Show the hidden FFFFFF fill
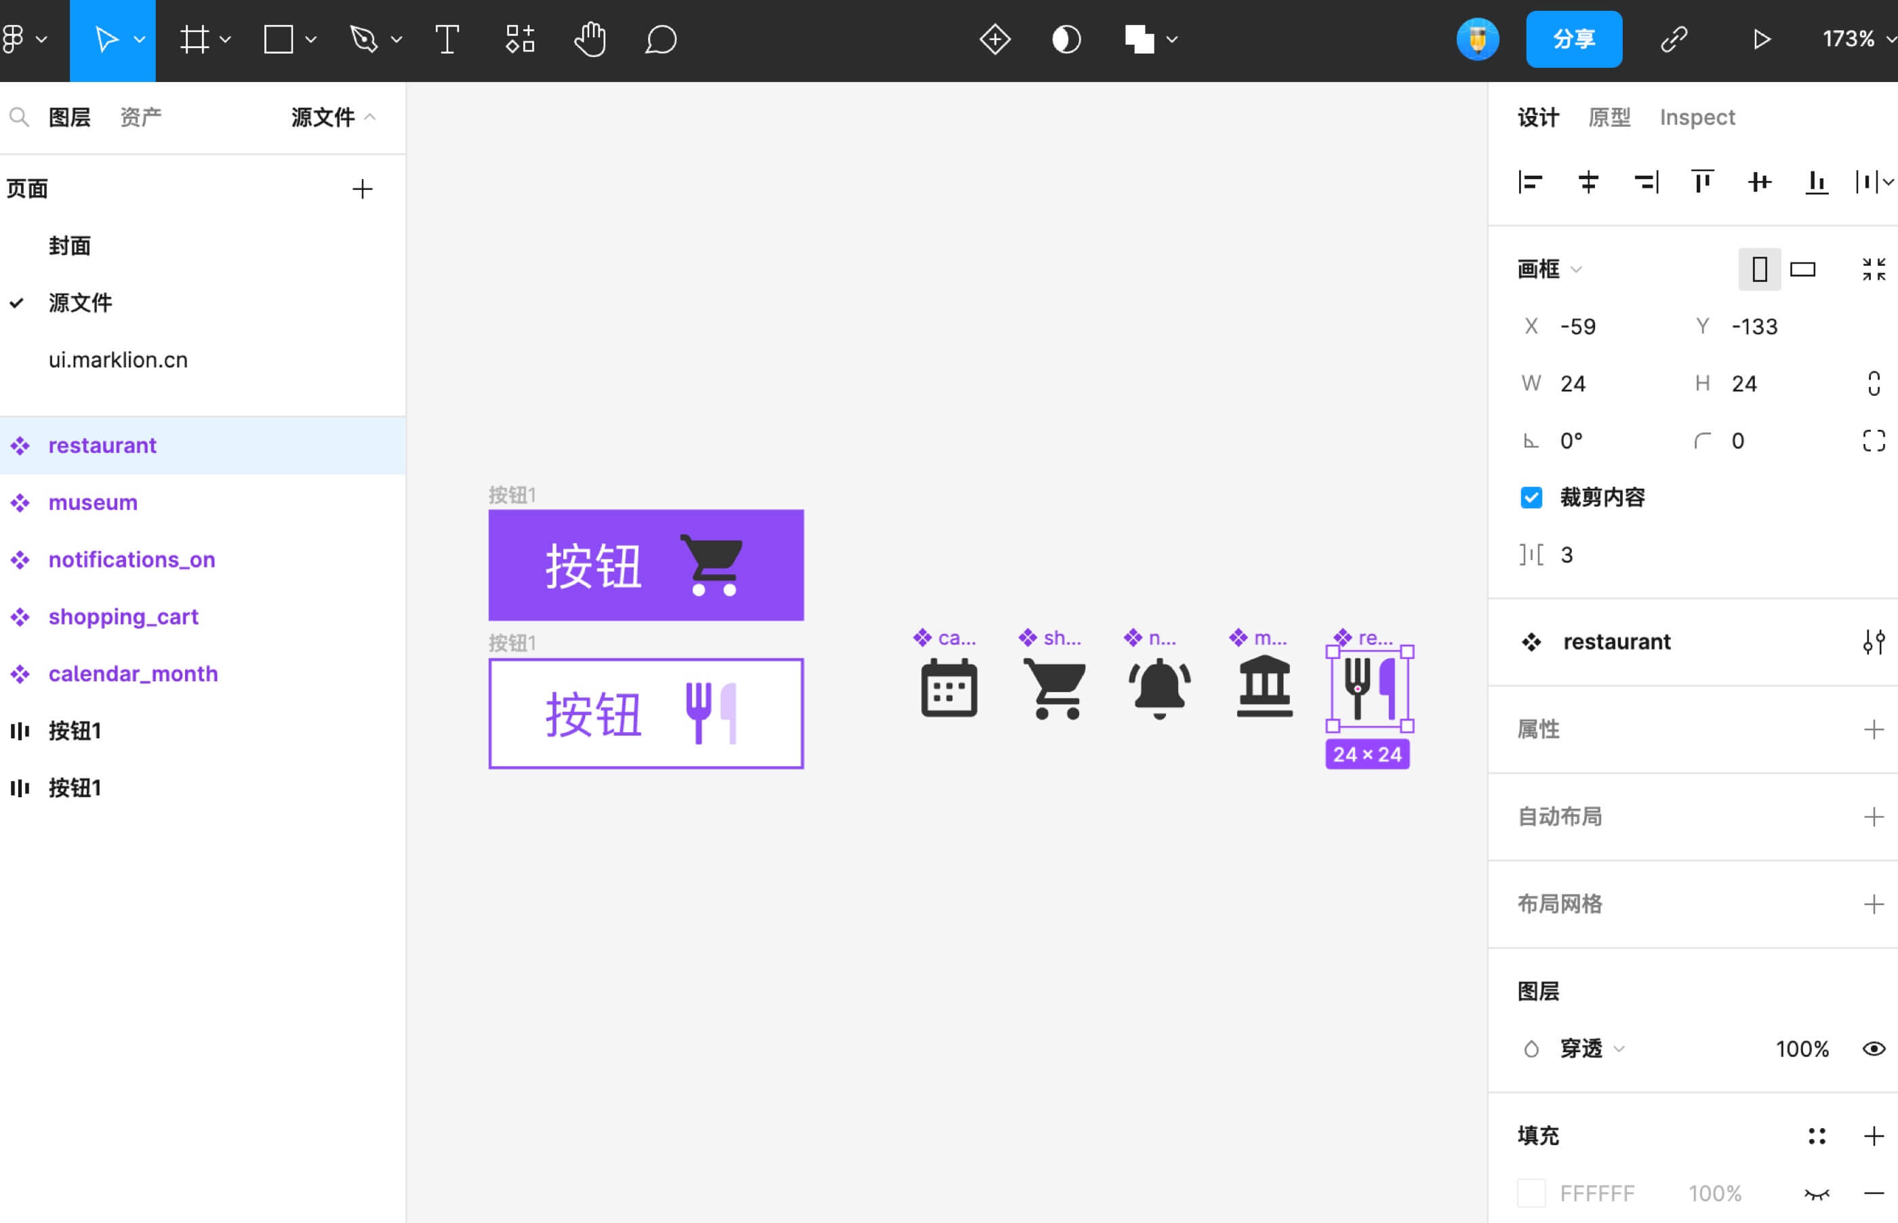Viewport: 1898px width, 1223px height. (1816, 1194)
